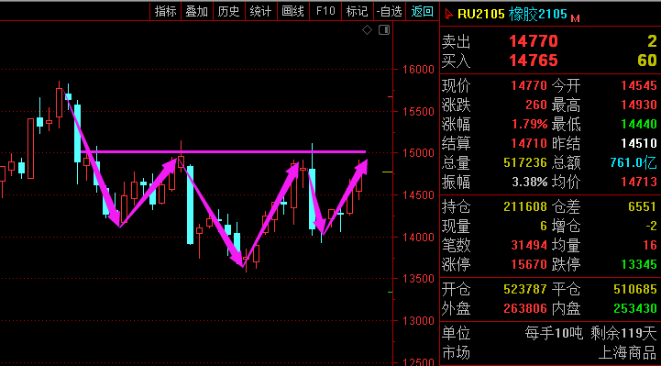Toggle the side panel icon above chart
Viewport: 661px width, 366px height.
click(384, 30)
